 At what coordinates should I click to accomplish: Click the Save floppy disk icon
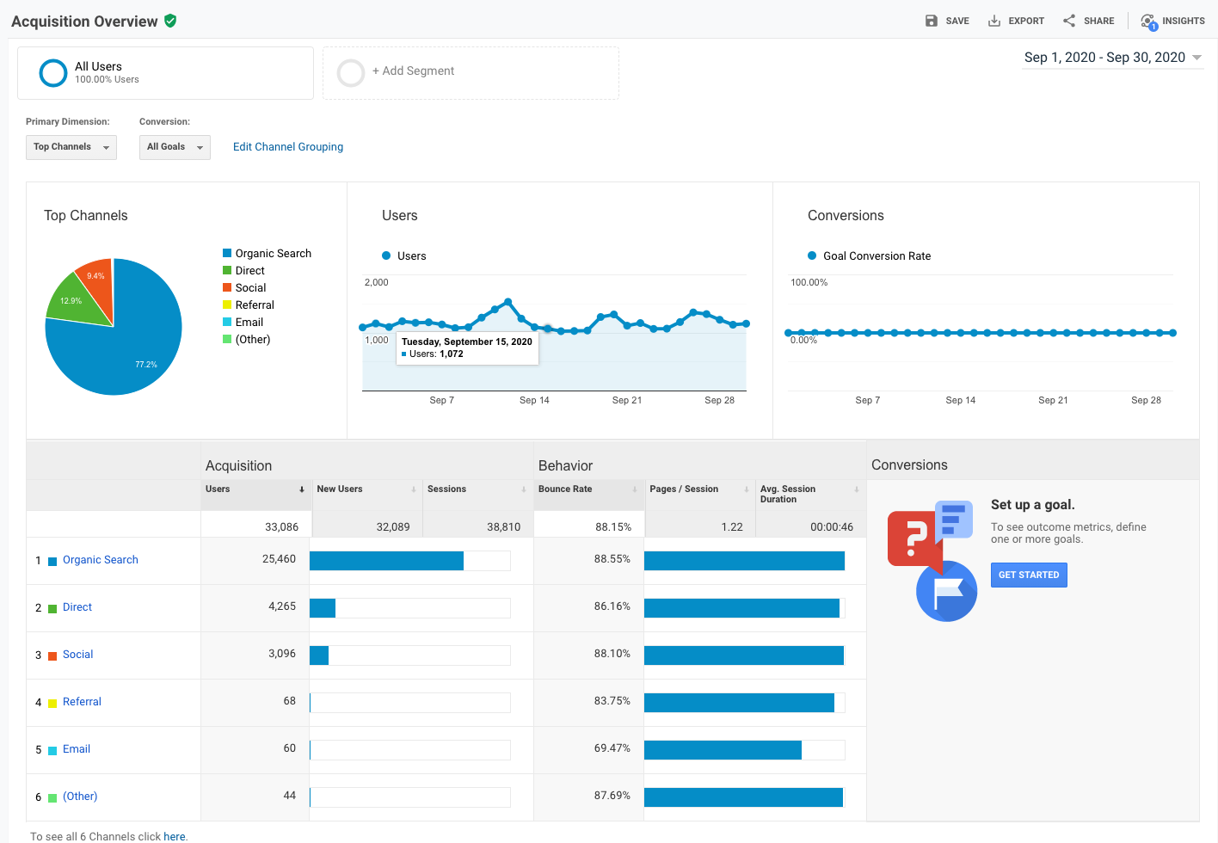pos(931,21)
